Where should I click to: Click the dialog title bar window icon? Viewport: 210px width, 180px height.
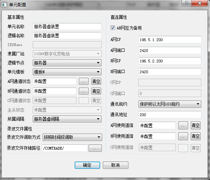4,5
